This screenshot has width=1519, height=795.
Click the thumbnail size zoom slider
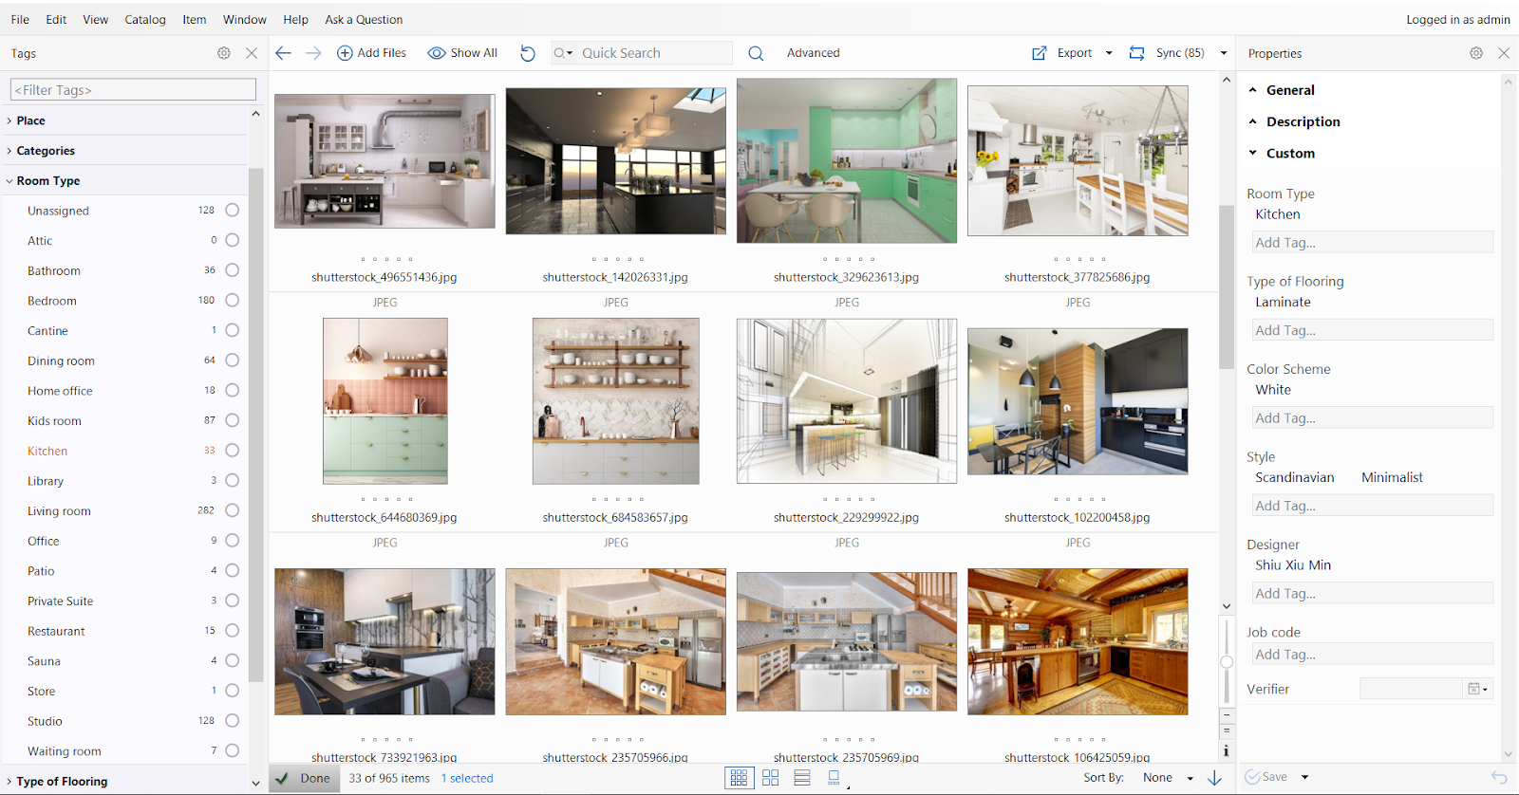[x=1227, y=661]
